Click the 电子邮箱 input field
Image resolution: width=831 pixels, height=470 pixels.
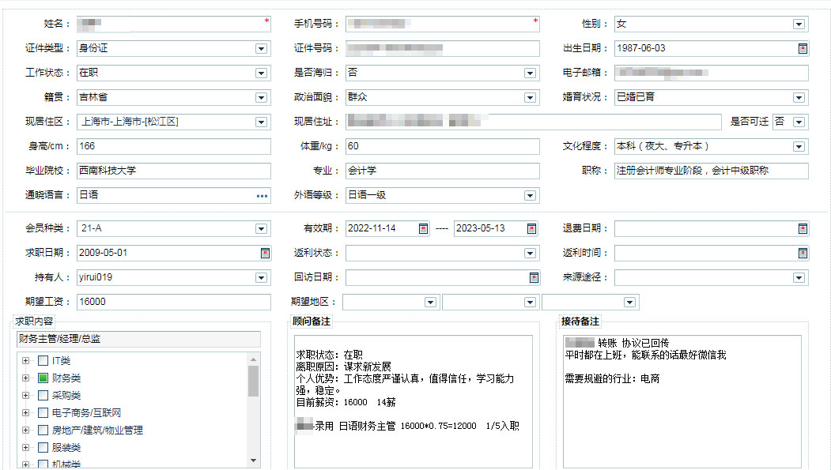coord(712,73)
